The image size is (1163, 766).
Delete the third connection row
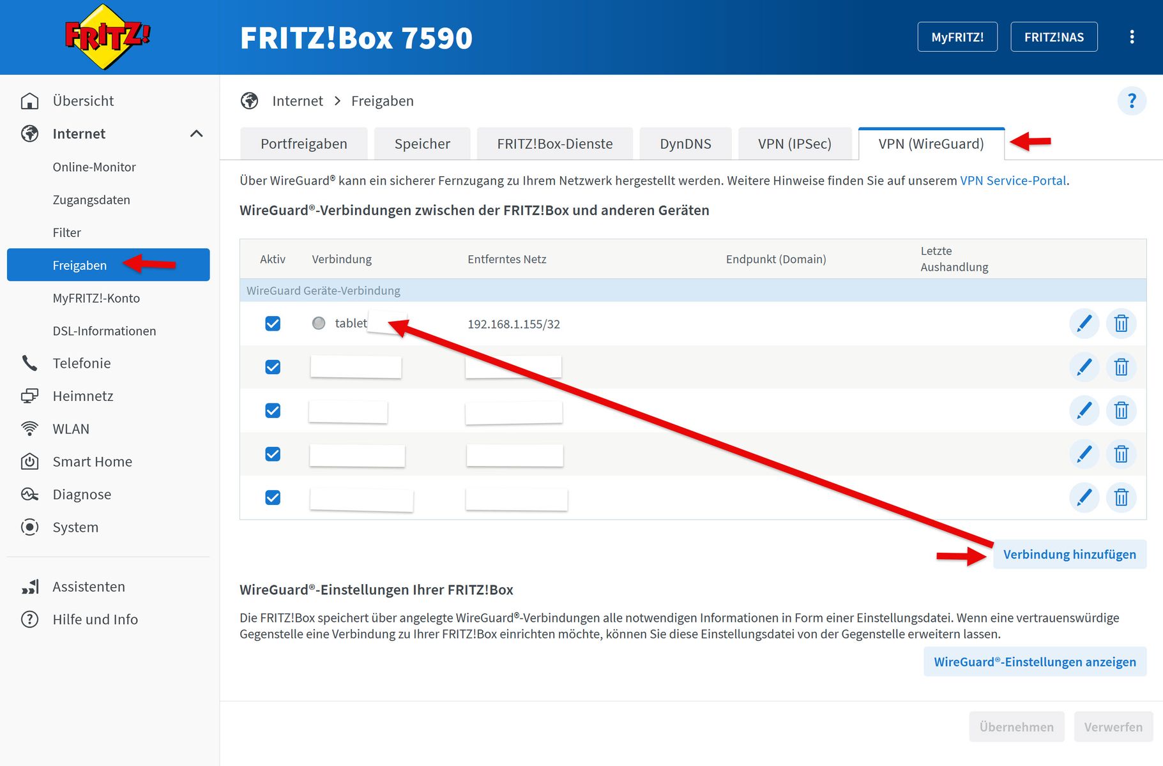pos(1121,410)
